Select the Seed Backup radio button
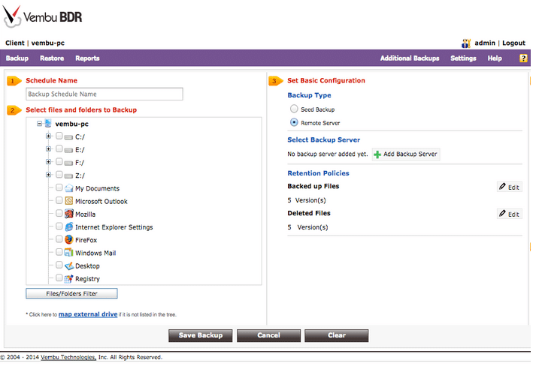 (294, 109)
